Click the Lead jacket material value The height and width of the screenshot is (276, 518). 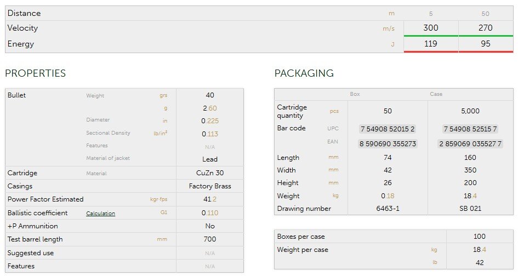click(210, 159)
